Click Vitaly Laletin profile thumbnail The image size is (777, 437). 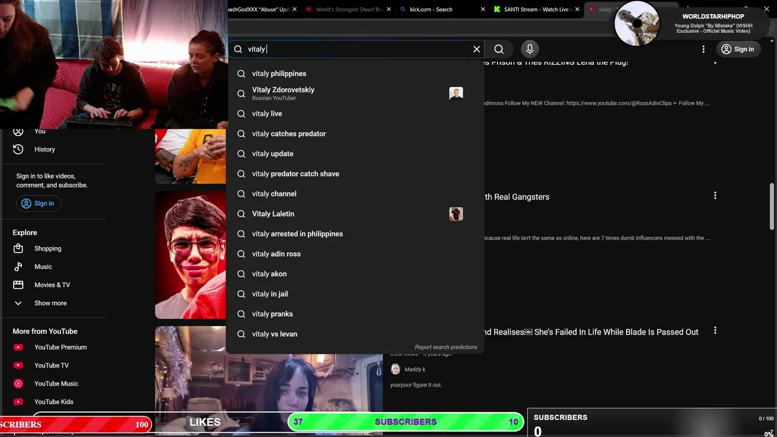coord(456,214)
